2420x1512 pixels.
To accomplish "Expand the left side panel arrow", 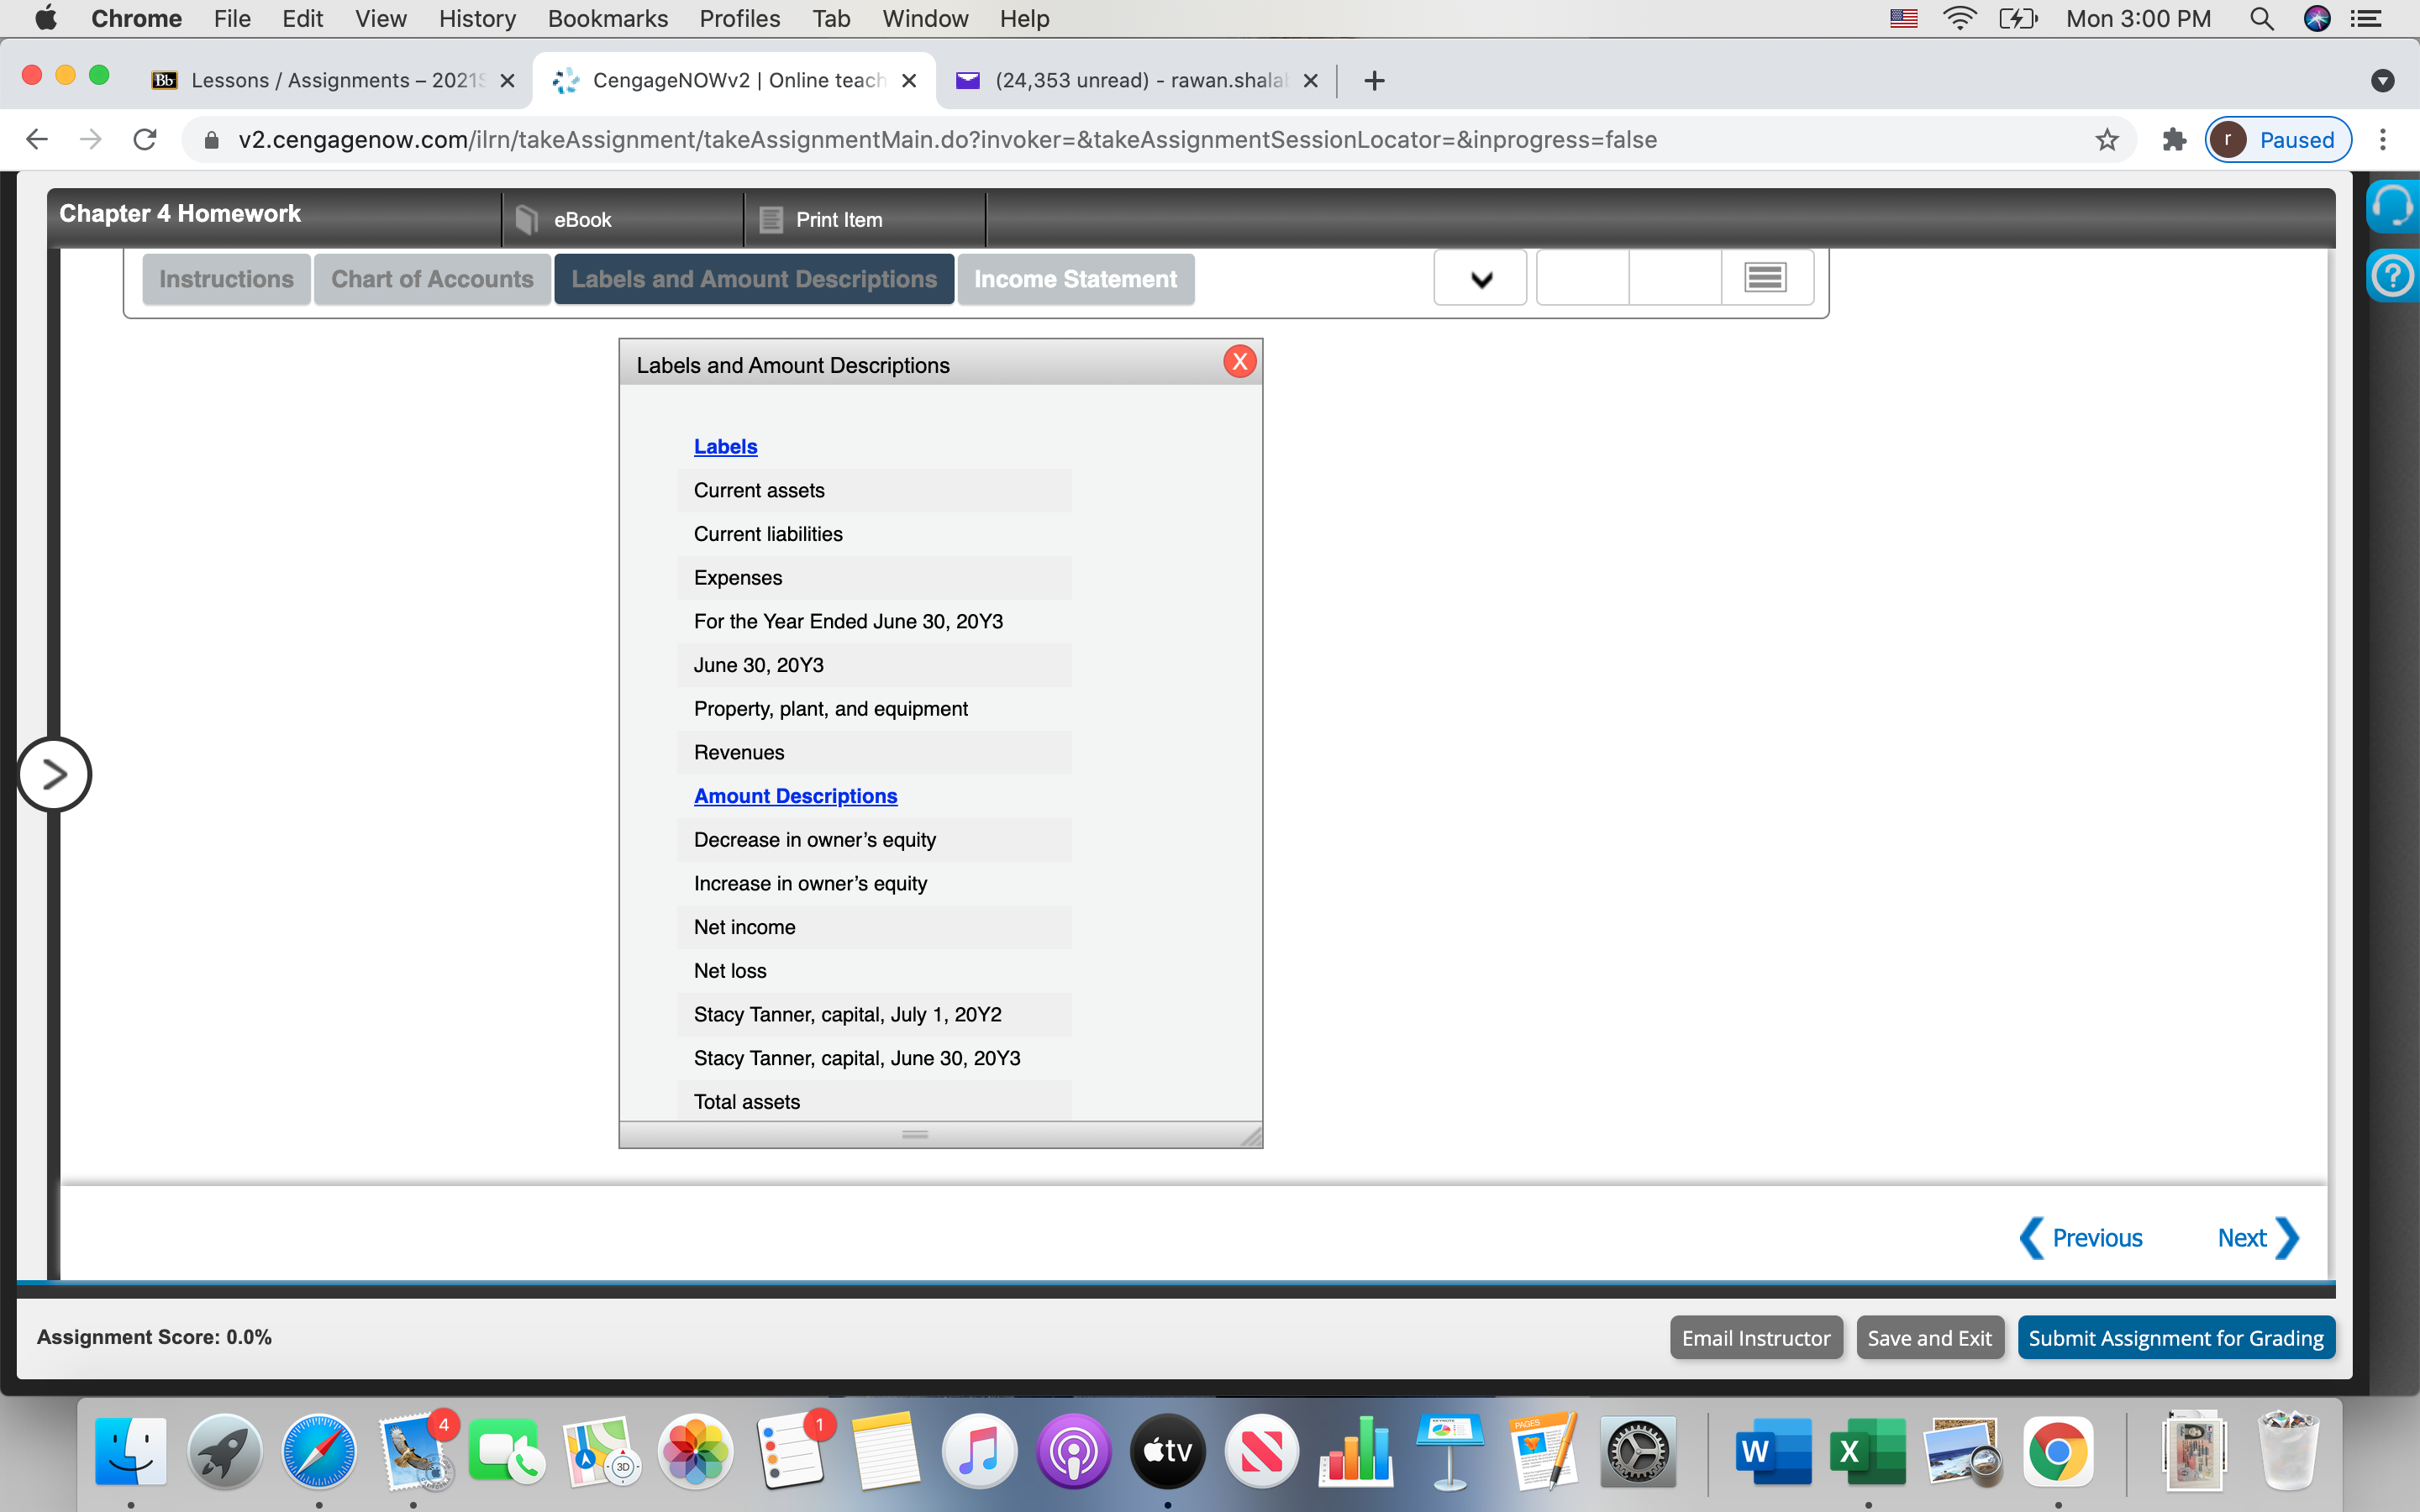I will click(x=54, y=774).
